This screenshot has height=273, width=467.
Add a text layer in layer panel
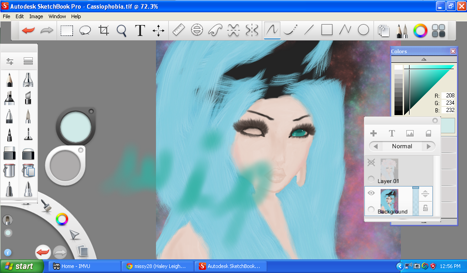(x=392, y=133)
